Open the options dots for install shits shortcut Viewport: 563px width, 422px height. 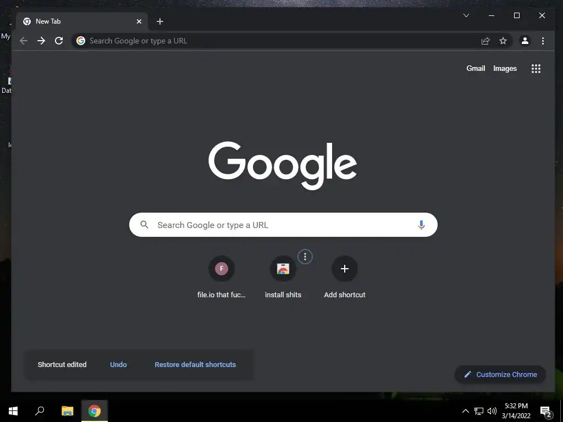(305, 257)
